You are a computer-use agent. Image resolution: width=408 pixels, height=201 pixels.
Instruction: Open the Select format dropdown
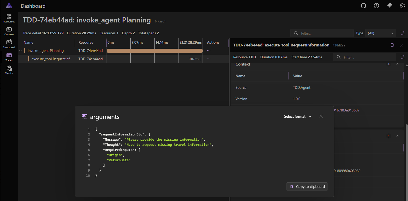coord(298,117)
